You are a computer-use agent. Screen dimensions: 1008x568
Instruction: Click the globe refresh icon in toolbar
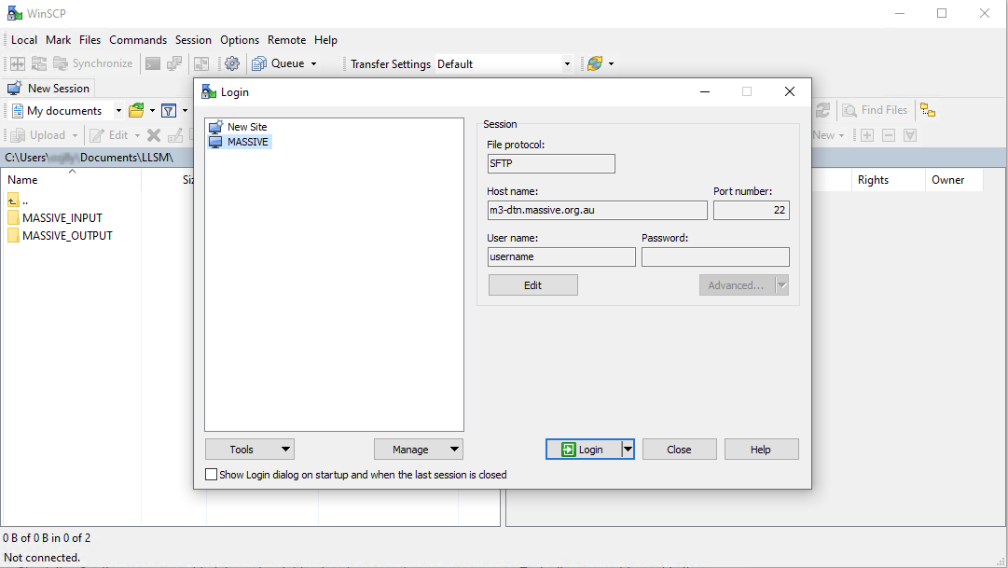tap(594, 63)
